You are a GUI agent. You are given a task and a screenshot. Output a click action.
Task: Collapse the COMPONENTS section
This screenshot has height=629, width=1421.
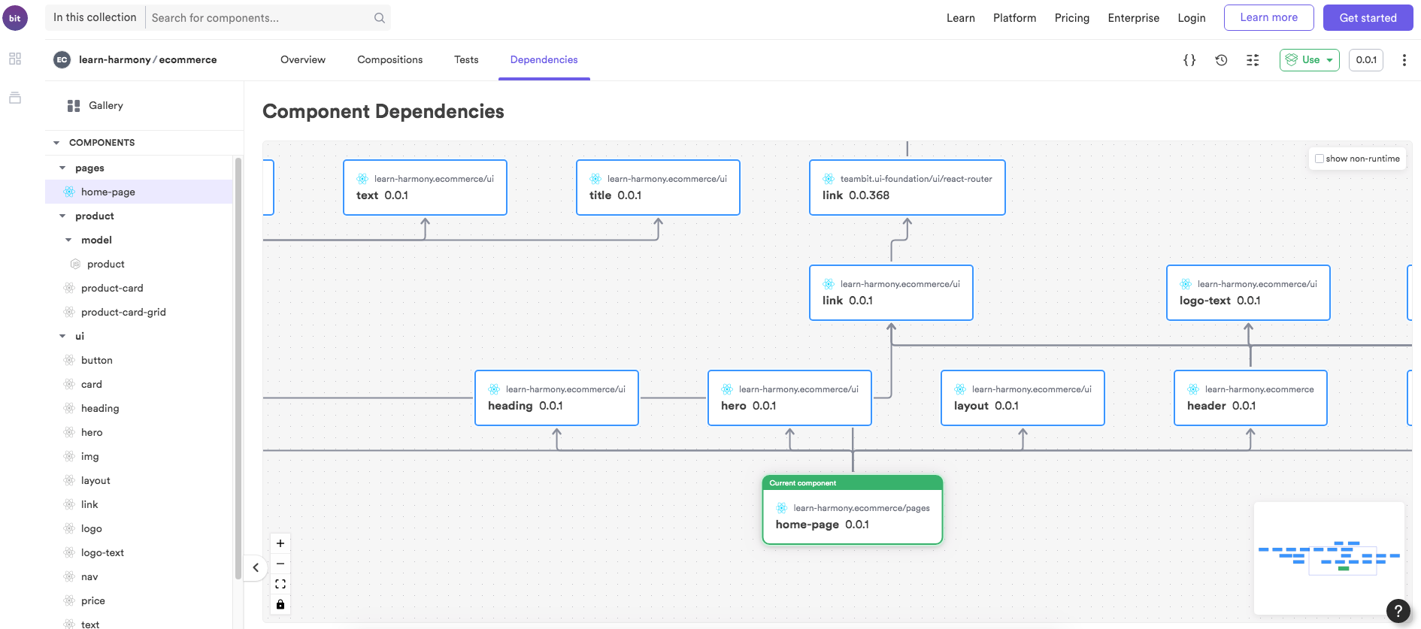coord(56,143)
